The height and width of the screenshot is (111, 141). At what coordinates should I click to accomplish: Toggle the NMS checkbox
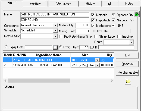pyautogui.click(x=113, y=26)
